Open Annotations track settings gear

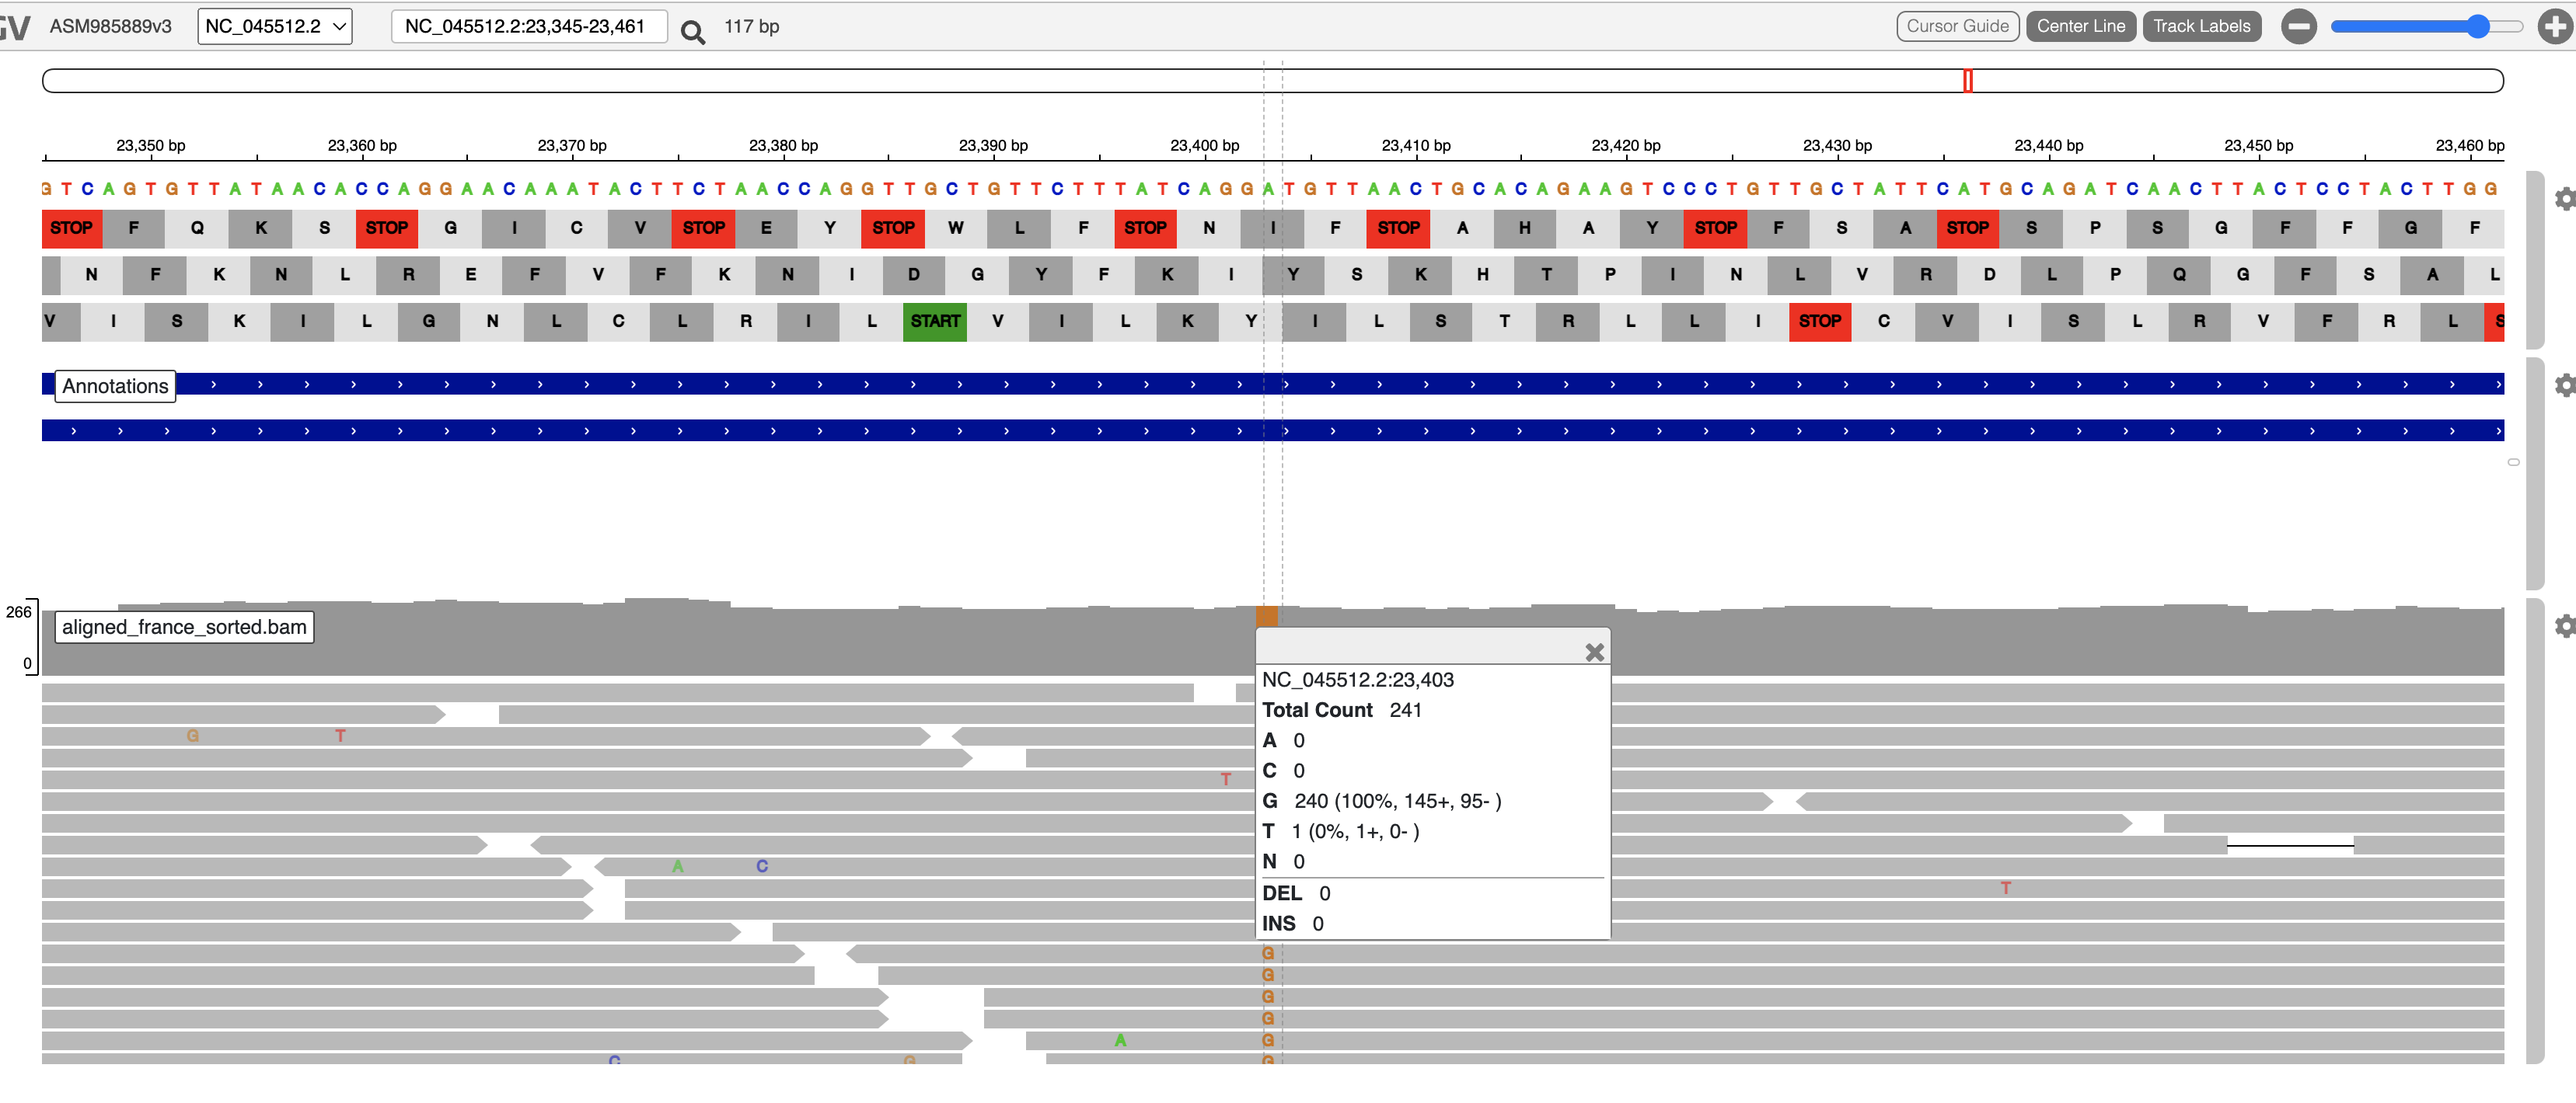click(x=2565, y=384)
